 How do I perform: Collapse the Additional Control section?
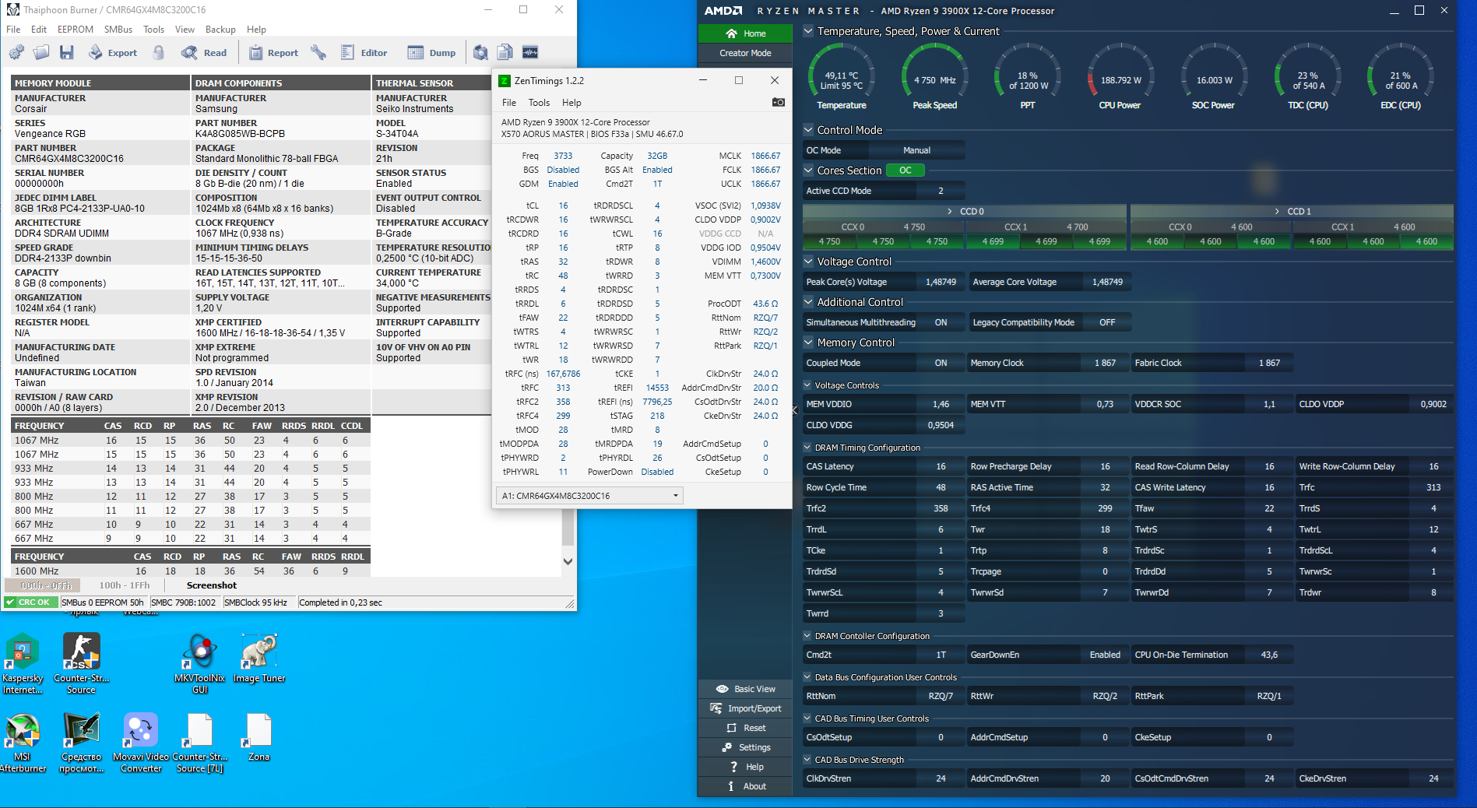click(x=808, y=302)
